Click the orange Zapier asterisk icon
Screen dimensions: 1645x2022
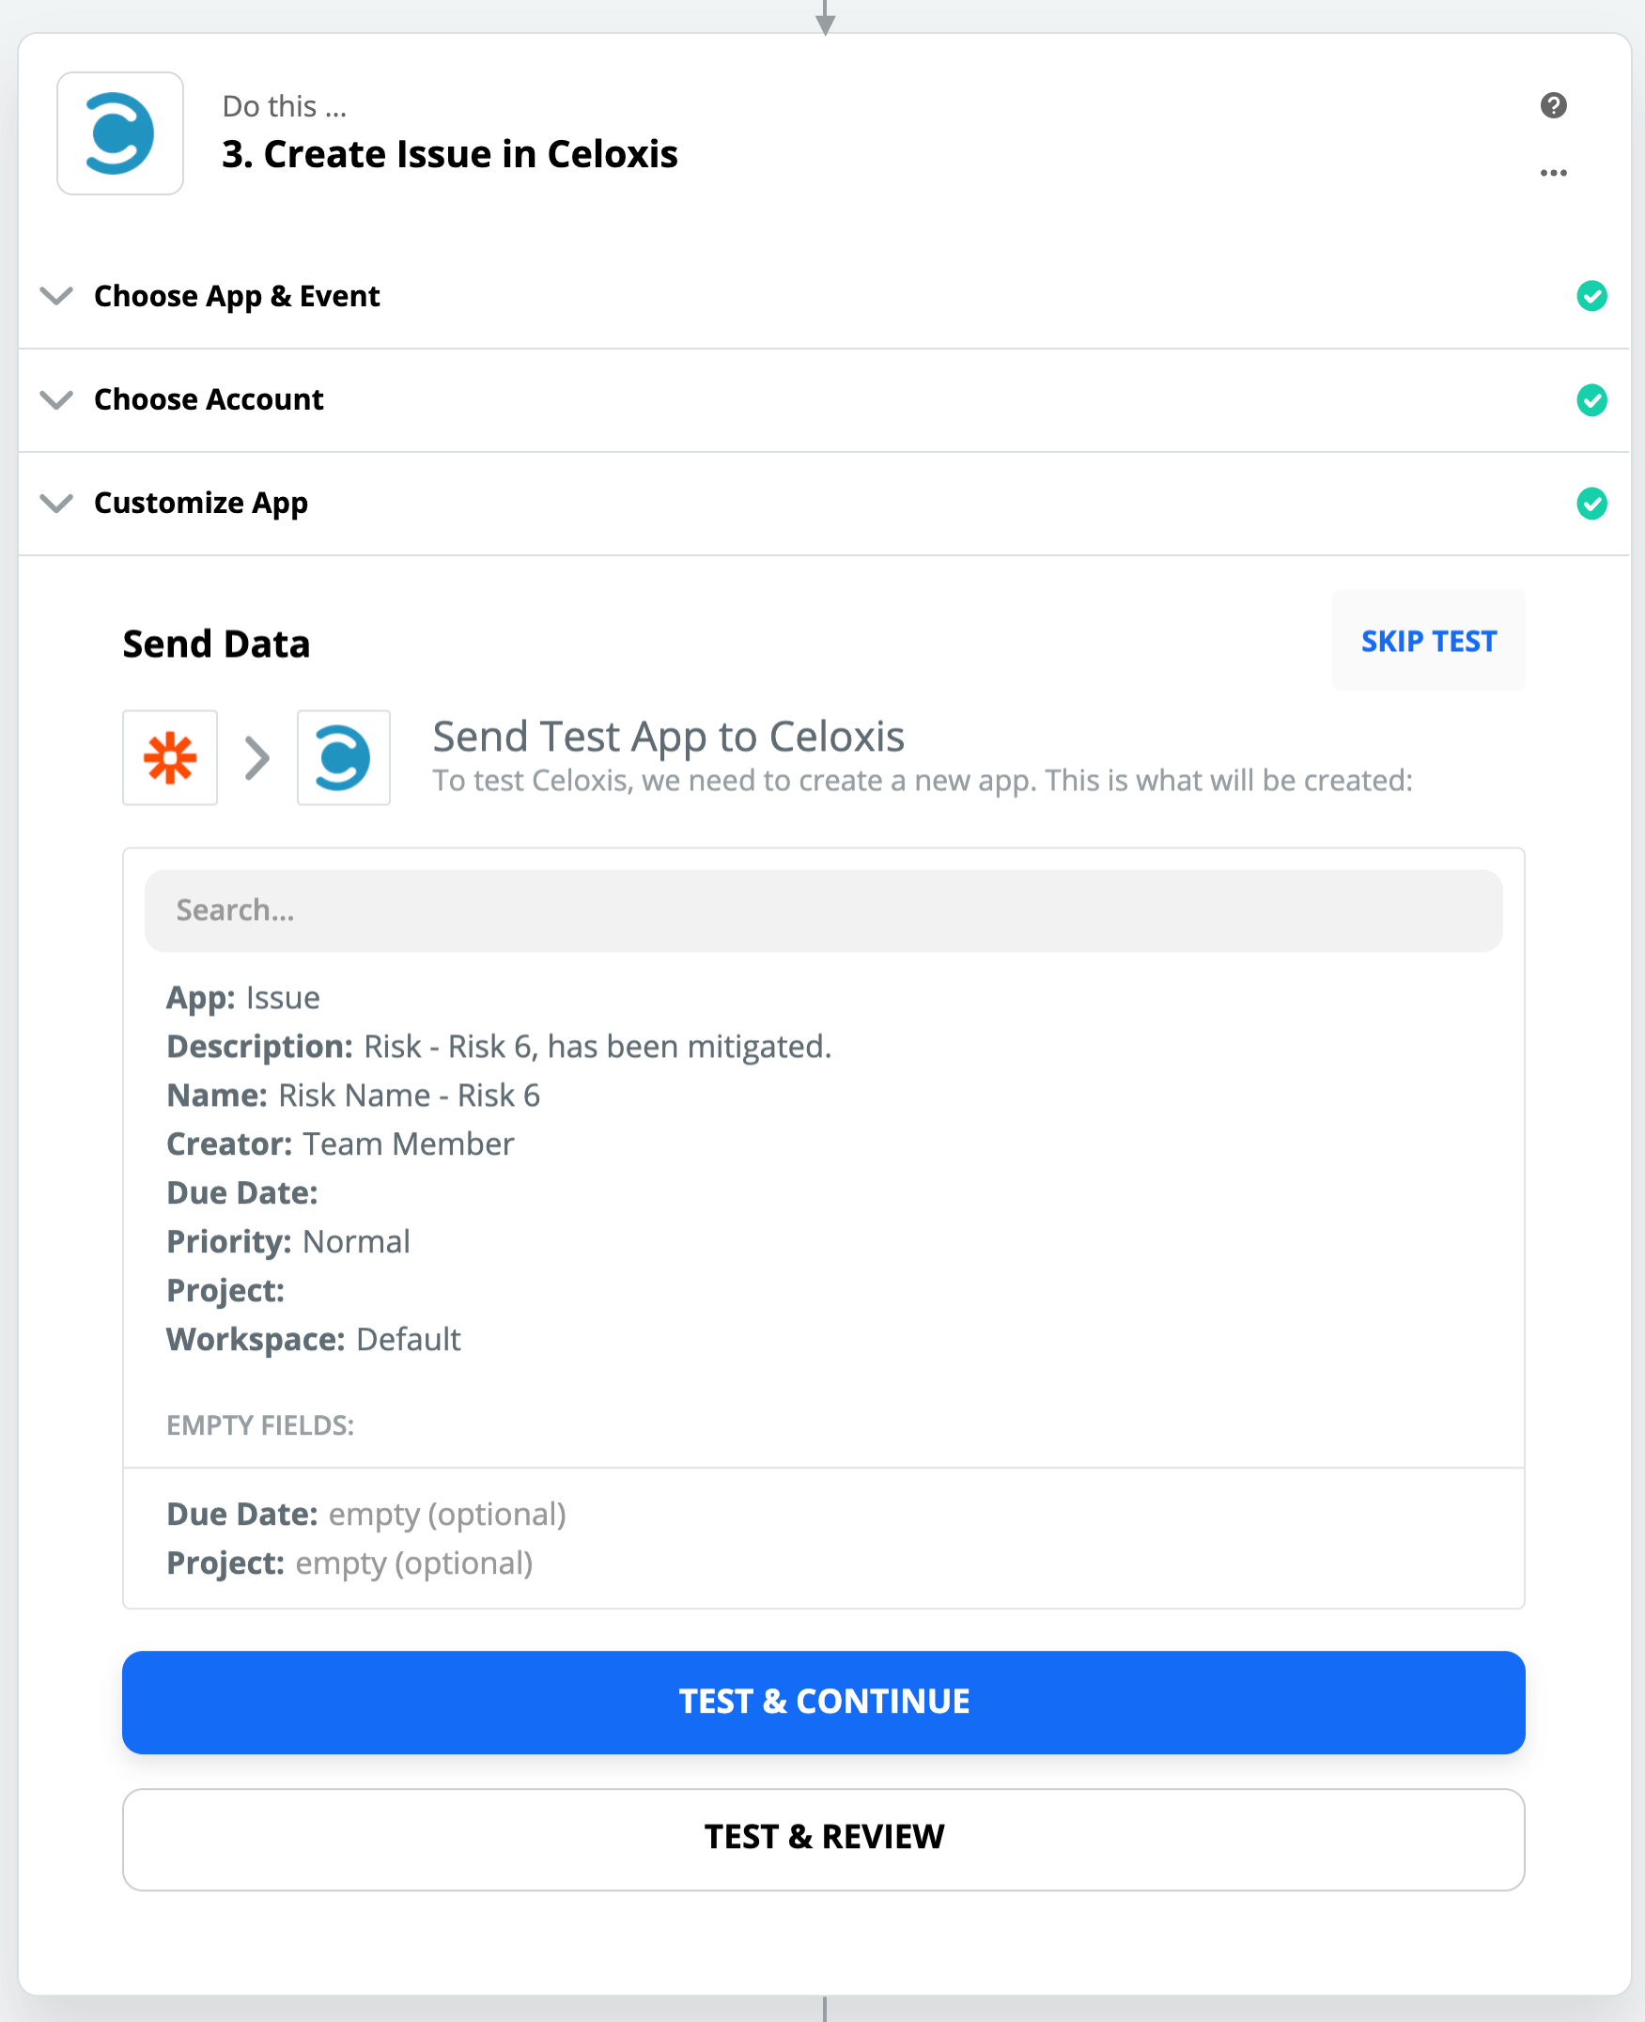tap(170, 758)
